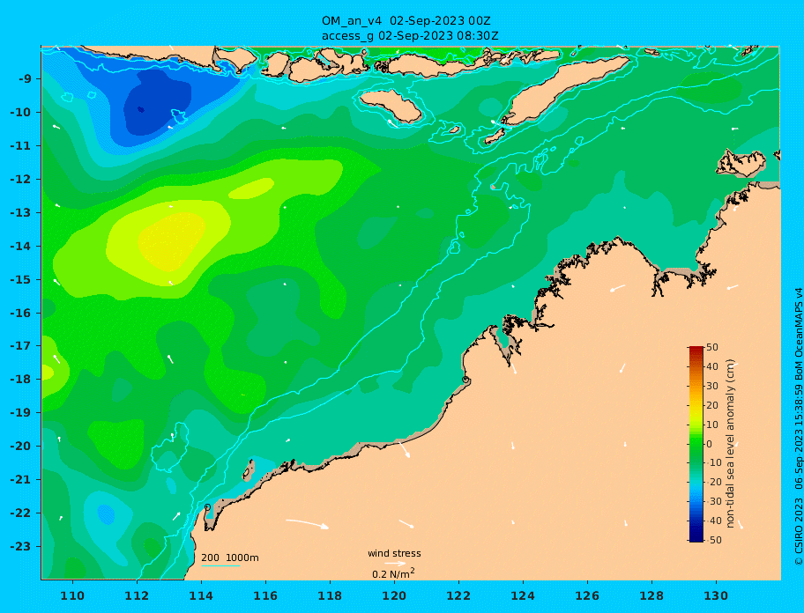Click the wind arrow over land near 127E 15S

[x=617, y=288]
